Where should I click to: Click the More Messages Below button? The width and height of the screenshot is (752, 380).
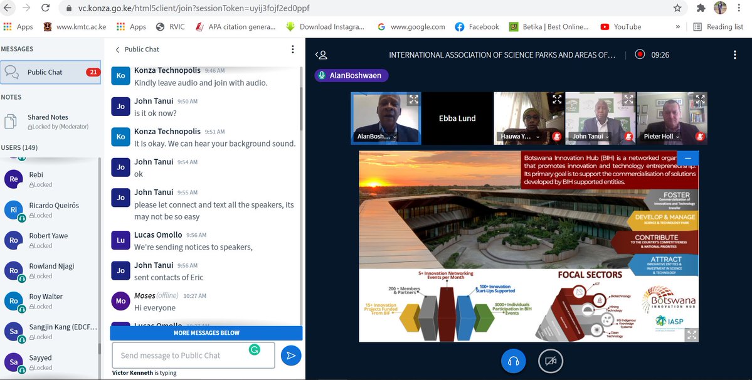(x=206, y=333)
